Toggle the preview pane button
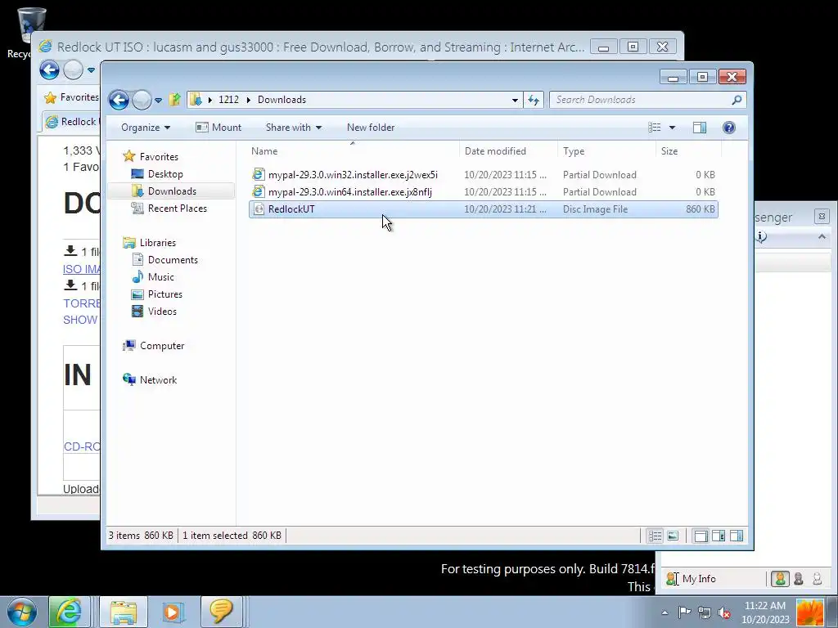 point(699,127)
